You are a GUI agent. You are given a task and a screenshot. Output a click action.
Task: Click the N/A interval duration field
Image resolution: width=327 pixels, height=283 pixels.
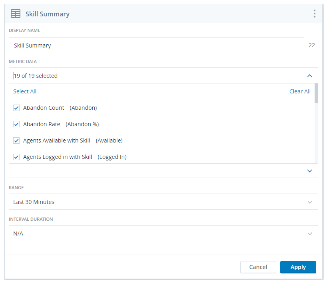tap(156, 233)
